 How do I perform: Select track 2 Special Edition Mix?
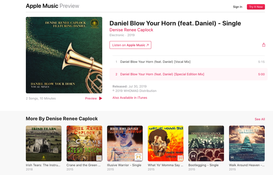coord(188,74)
